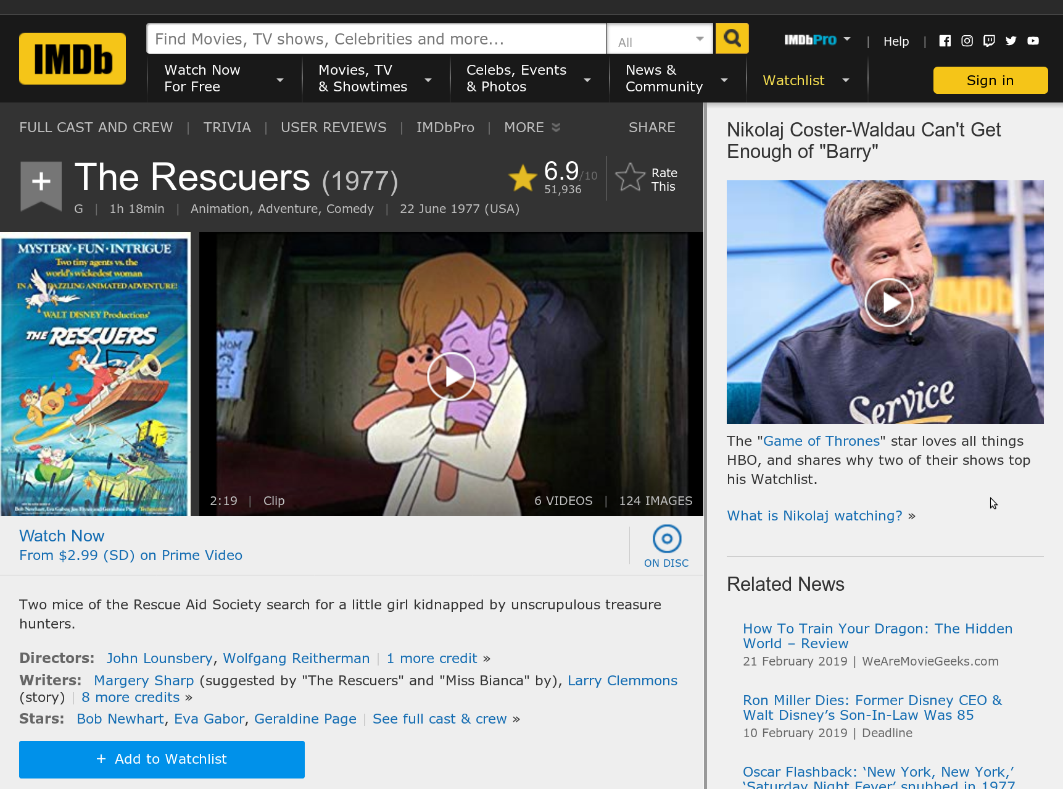Click the Help link
The image size is (1063, 789).
click(896, 41)
